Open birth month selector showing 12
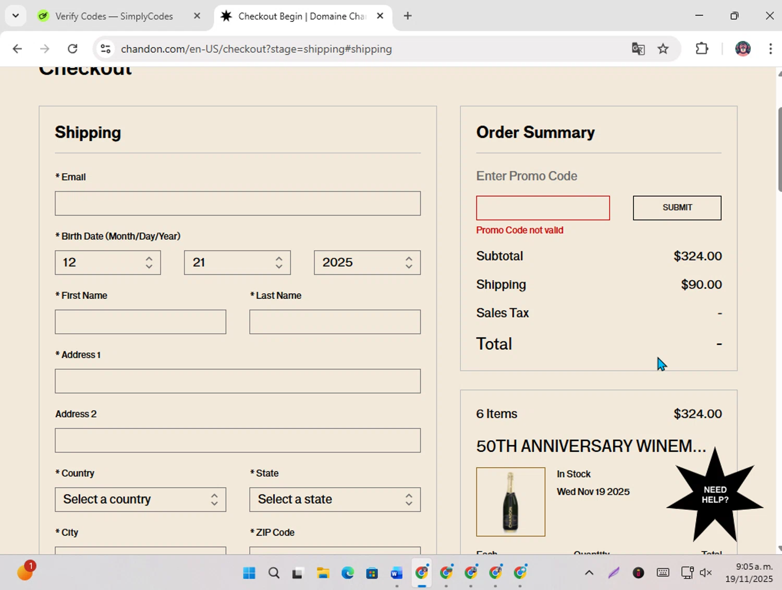Screen dimensions: 782x590 point(108,262)
